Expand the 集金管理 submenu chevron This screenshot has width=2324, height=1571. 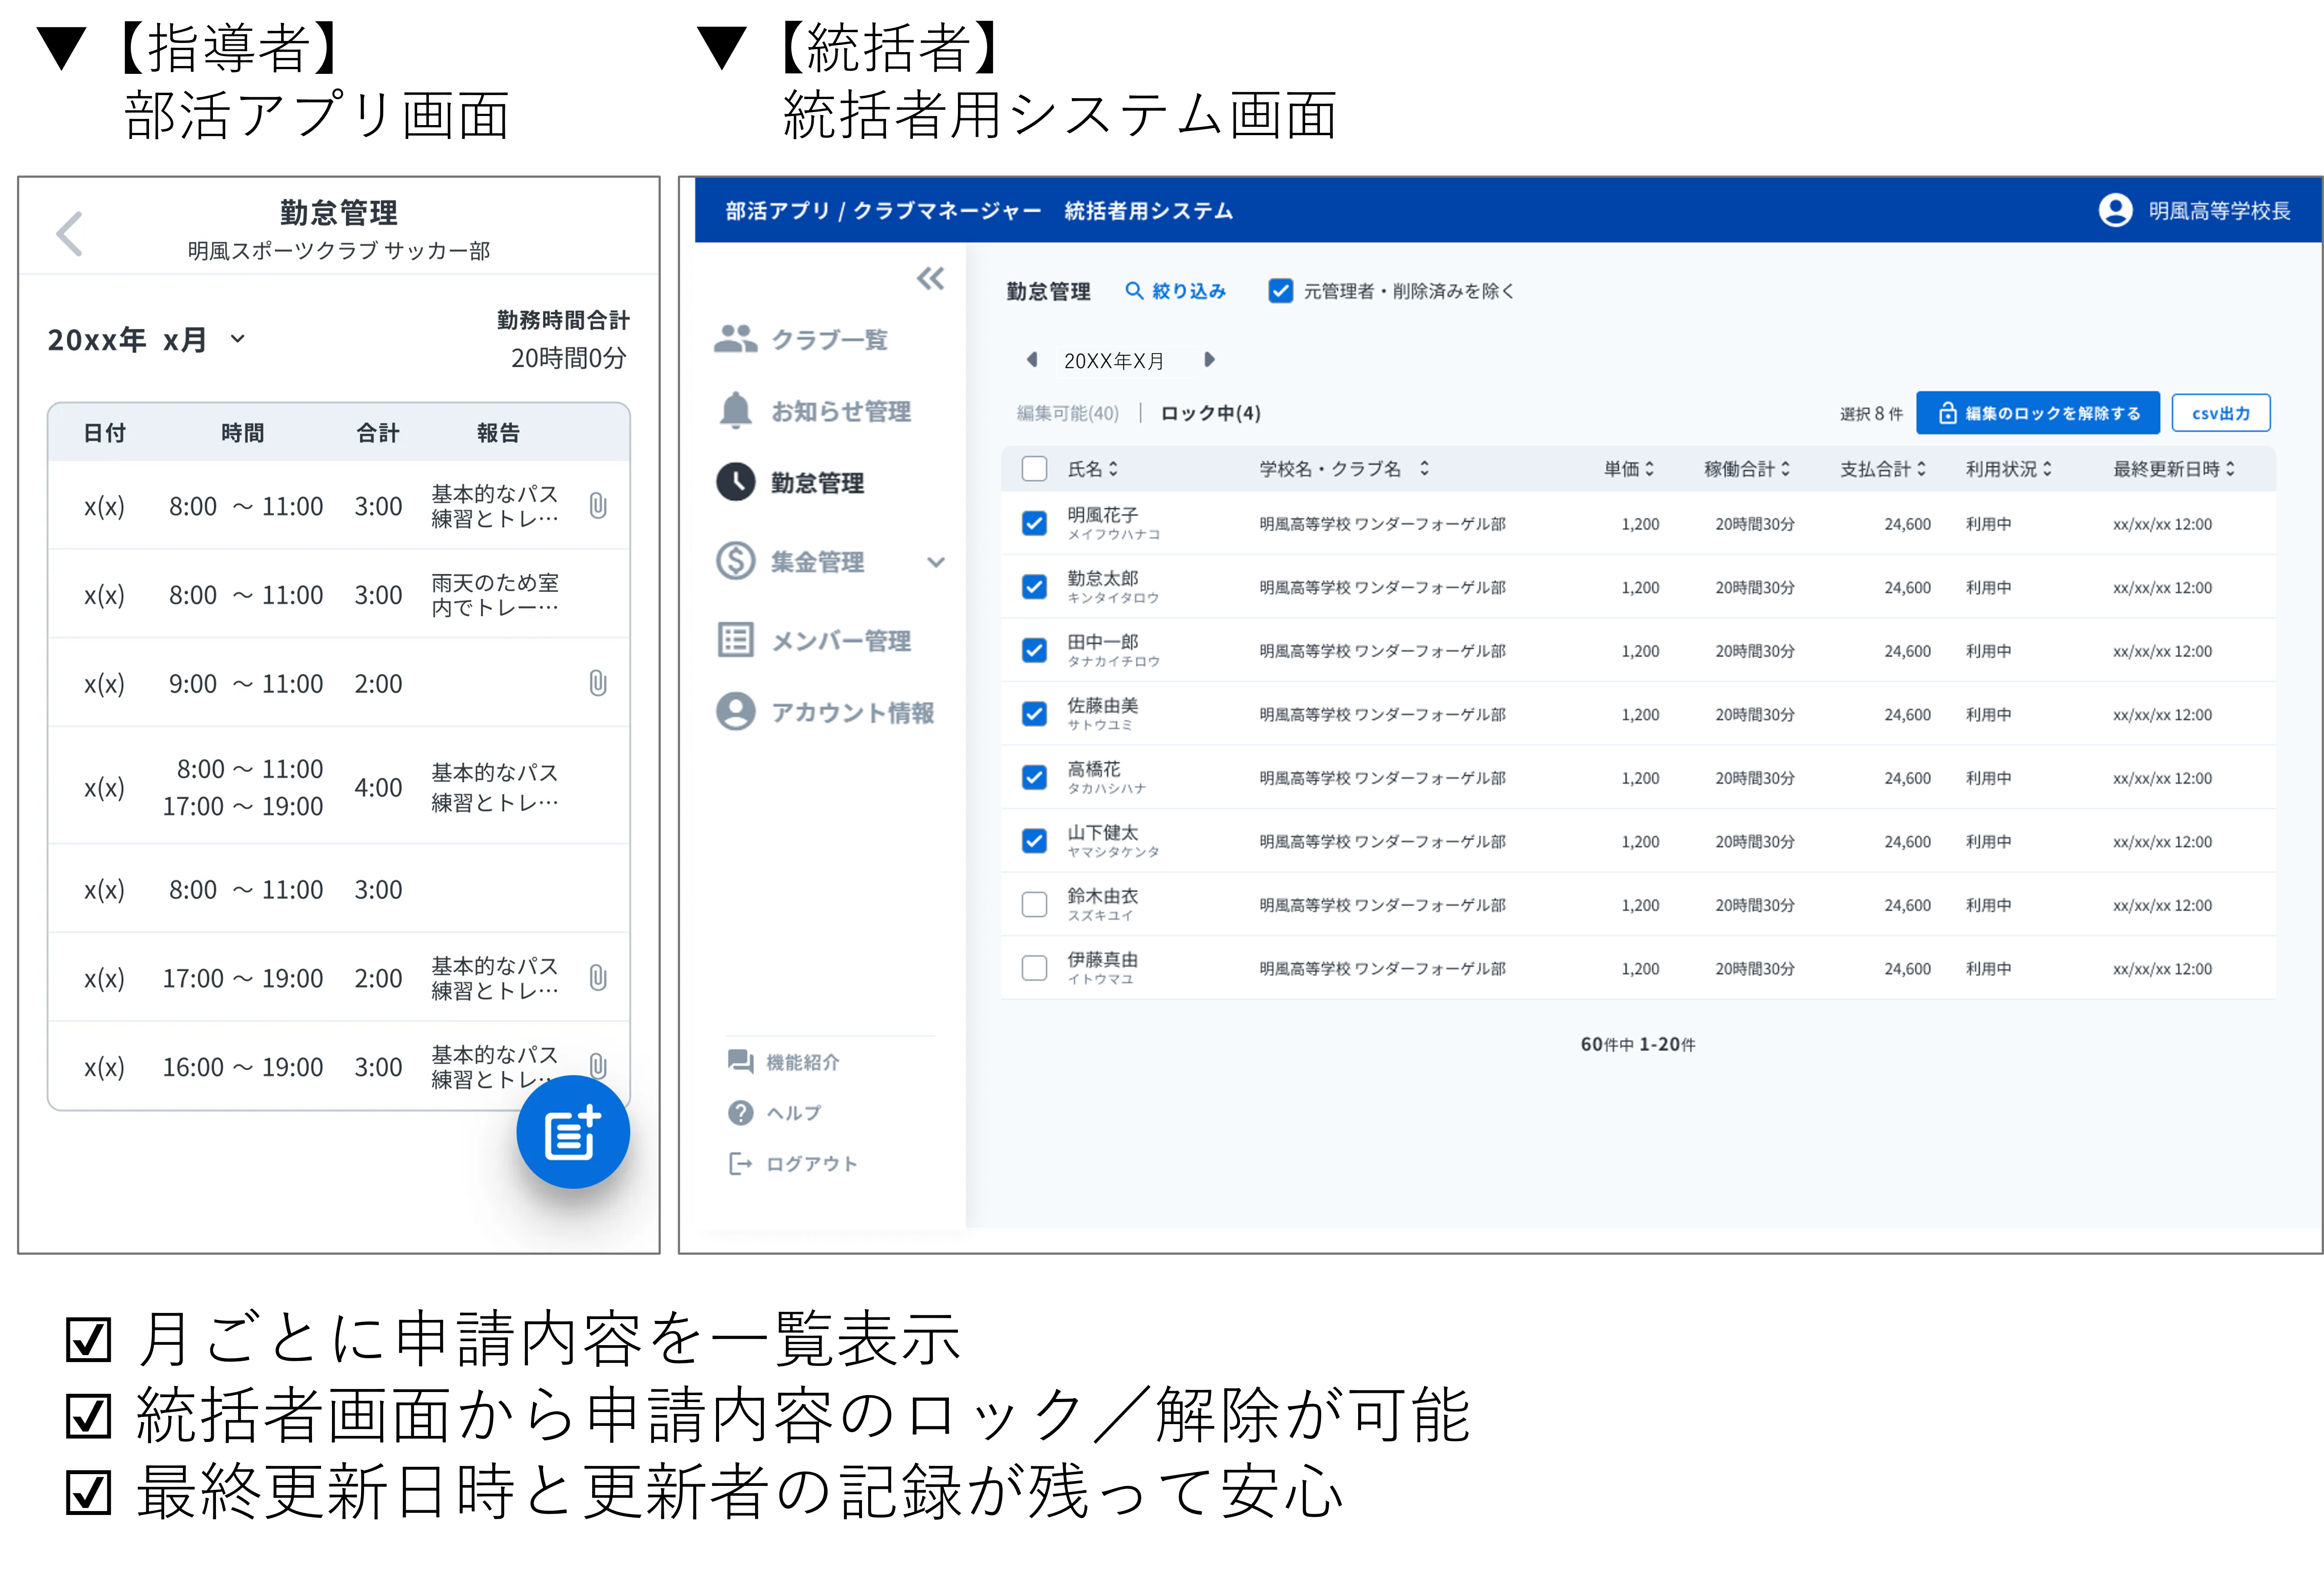tap(935, 562)
